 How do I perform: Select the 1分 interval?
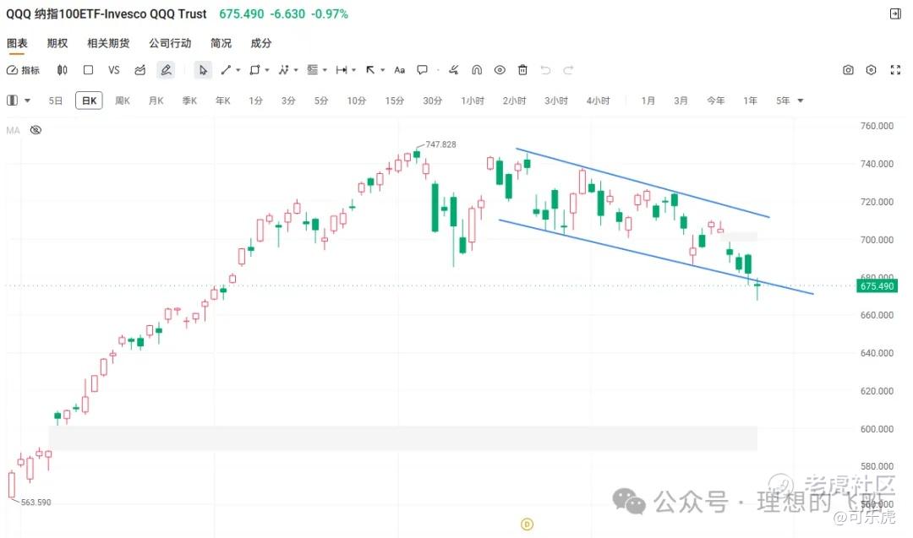(x=255, y=101)
